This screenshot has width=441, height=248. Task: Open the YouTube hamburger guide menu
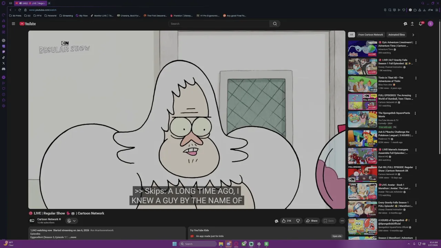tap(13, 24)
